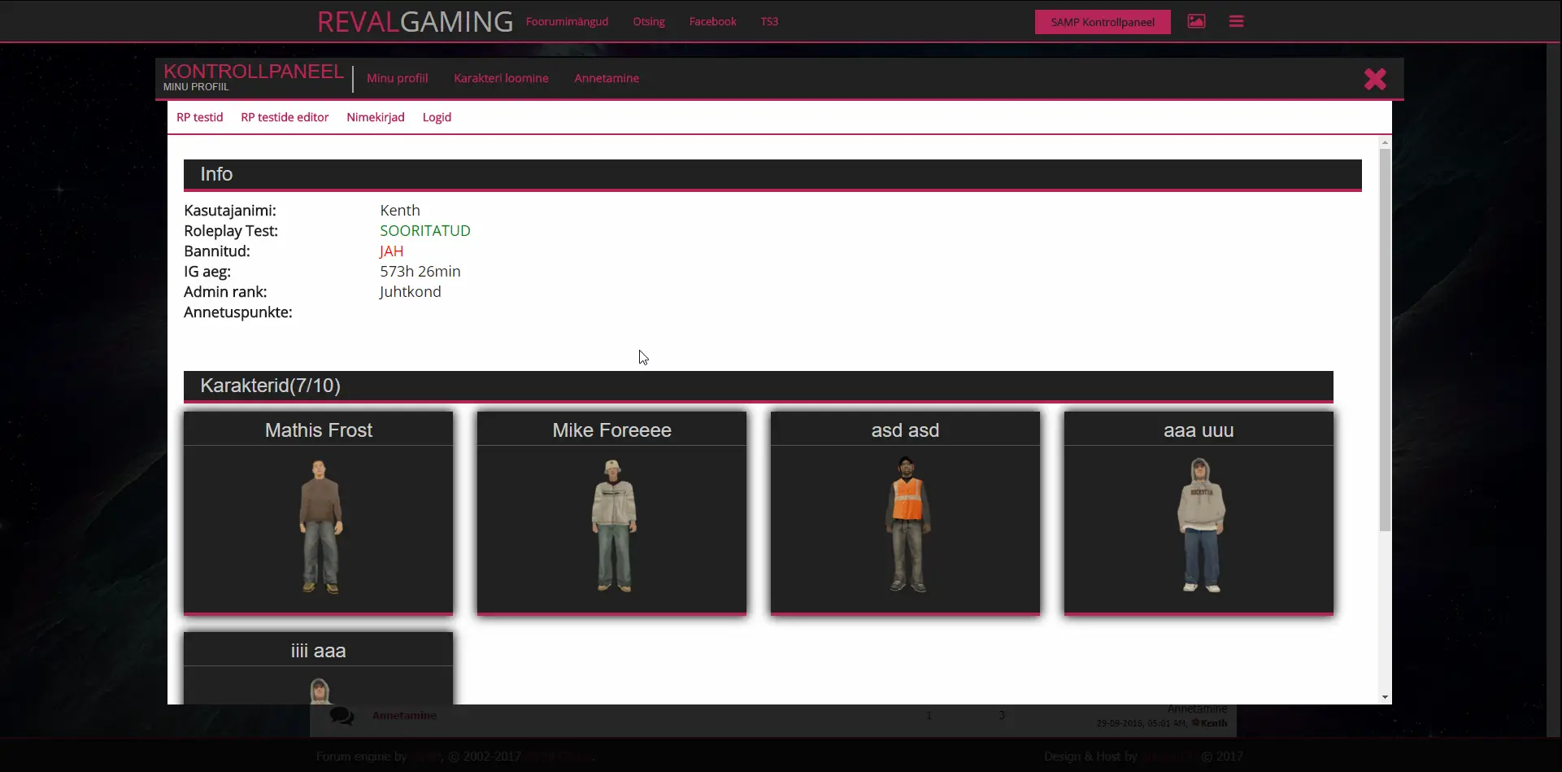Click the Annetuspunkte label
The width and height of the screenshot is (1562, 772).
237,312
